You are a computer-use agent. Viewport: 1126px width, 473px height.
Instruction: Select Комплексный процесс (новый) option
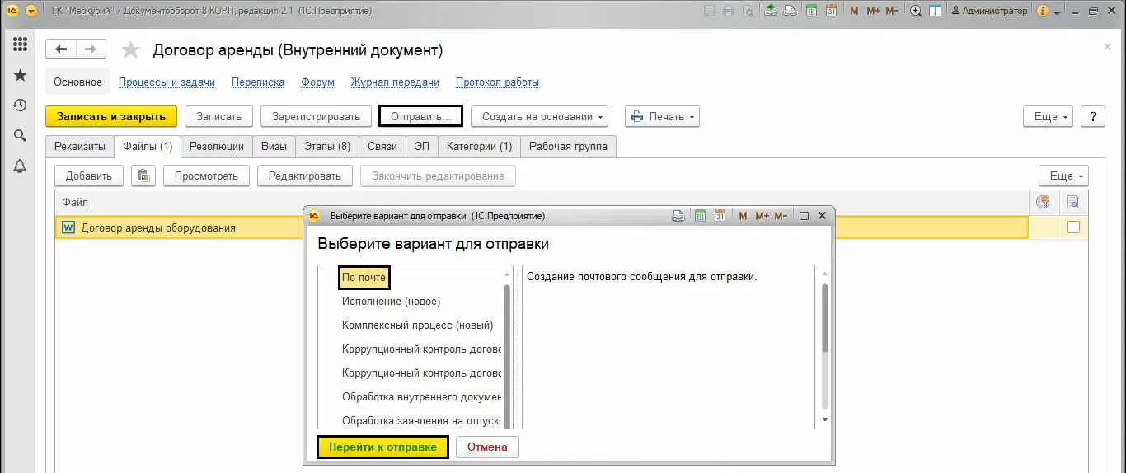point(418,325)
